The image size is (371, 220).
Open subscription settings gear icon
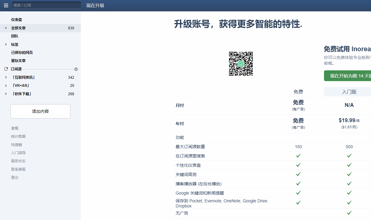[76, 69]
